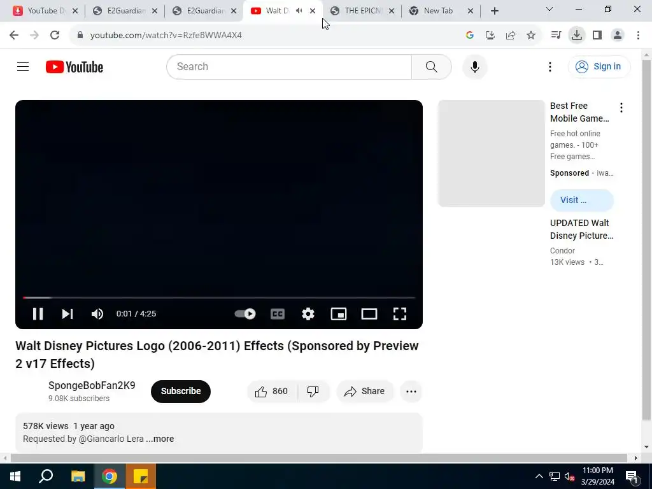Open the notification center
Image resolution: width=652 pixels, height=489 pixels.
click(x=632, y=476)
